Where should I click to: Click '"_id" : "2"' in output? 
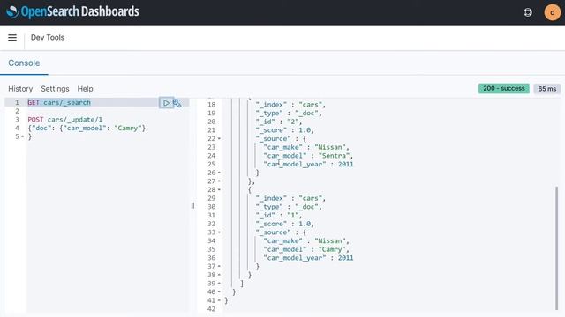279,122
